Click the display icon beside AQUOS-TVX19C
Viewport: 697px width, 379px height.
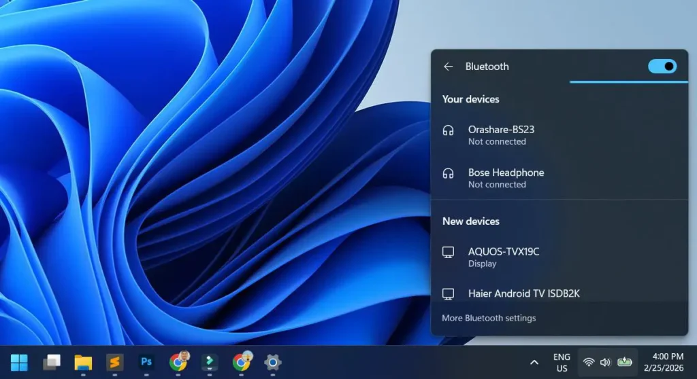pyautogui.click(x=448, y=252)
